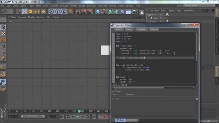Click Render to Picture Viewer icon
This screenshot has height=123, width=219.
83,12
